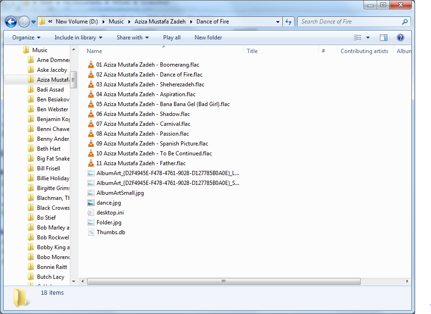Open the Share with menu

point(133,38)
